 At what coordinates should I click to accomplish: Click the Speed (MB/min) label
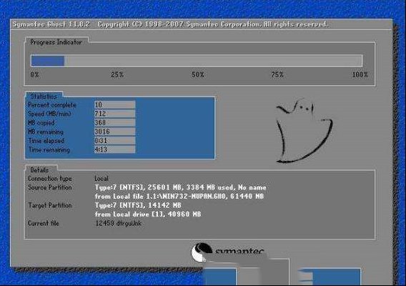pos(49,114)
